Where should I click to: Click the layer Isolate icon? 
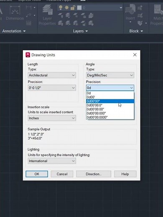tap(68, 15)
